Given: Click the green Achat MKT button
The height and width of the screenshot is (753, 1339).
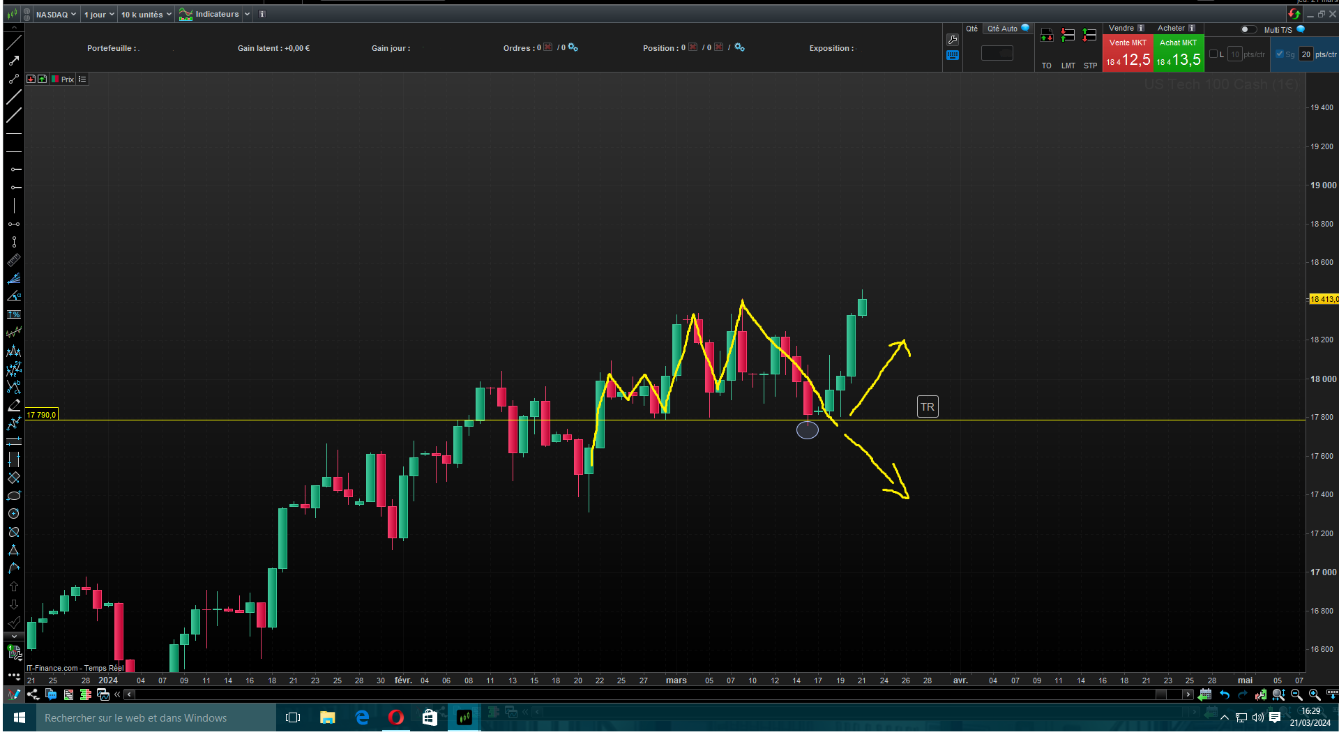Looking at the screenshot, I should click(x=1178, y=54).
